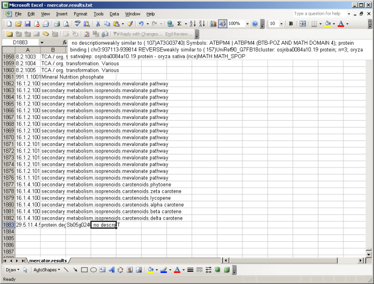The height and width of the screenshot is (284, 374).
Task: Open the Format menu
Action: pyautogui.click(x=80, y=14)
